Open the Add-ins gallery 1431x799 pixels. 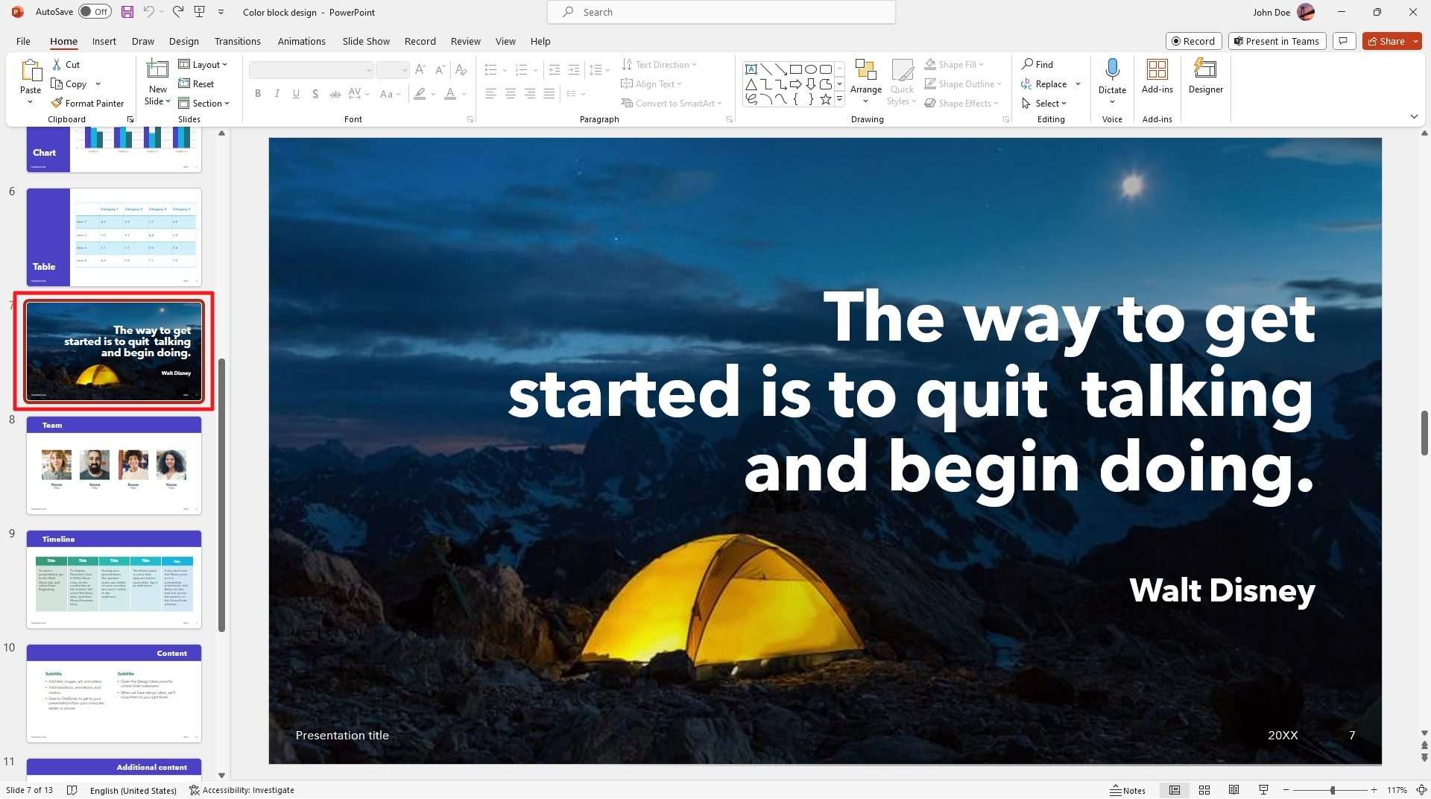1157,77
